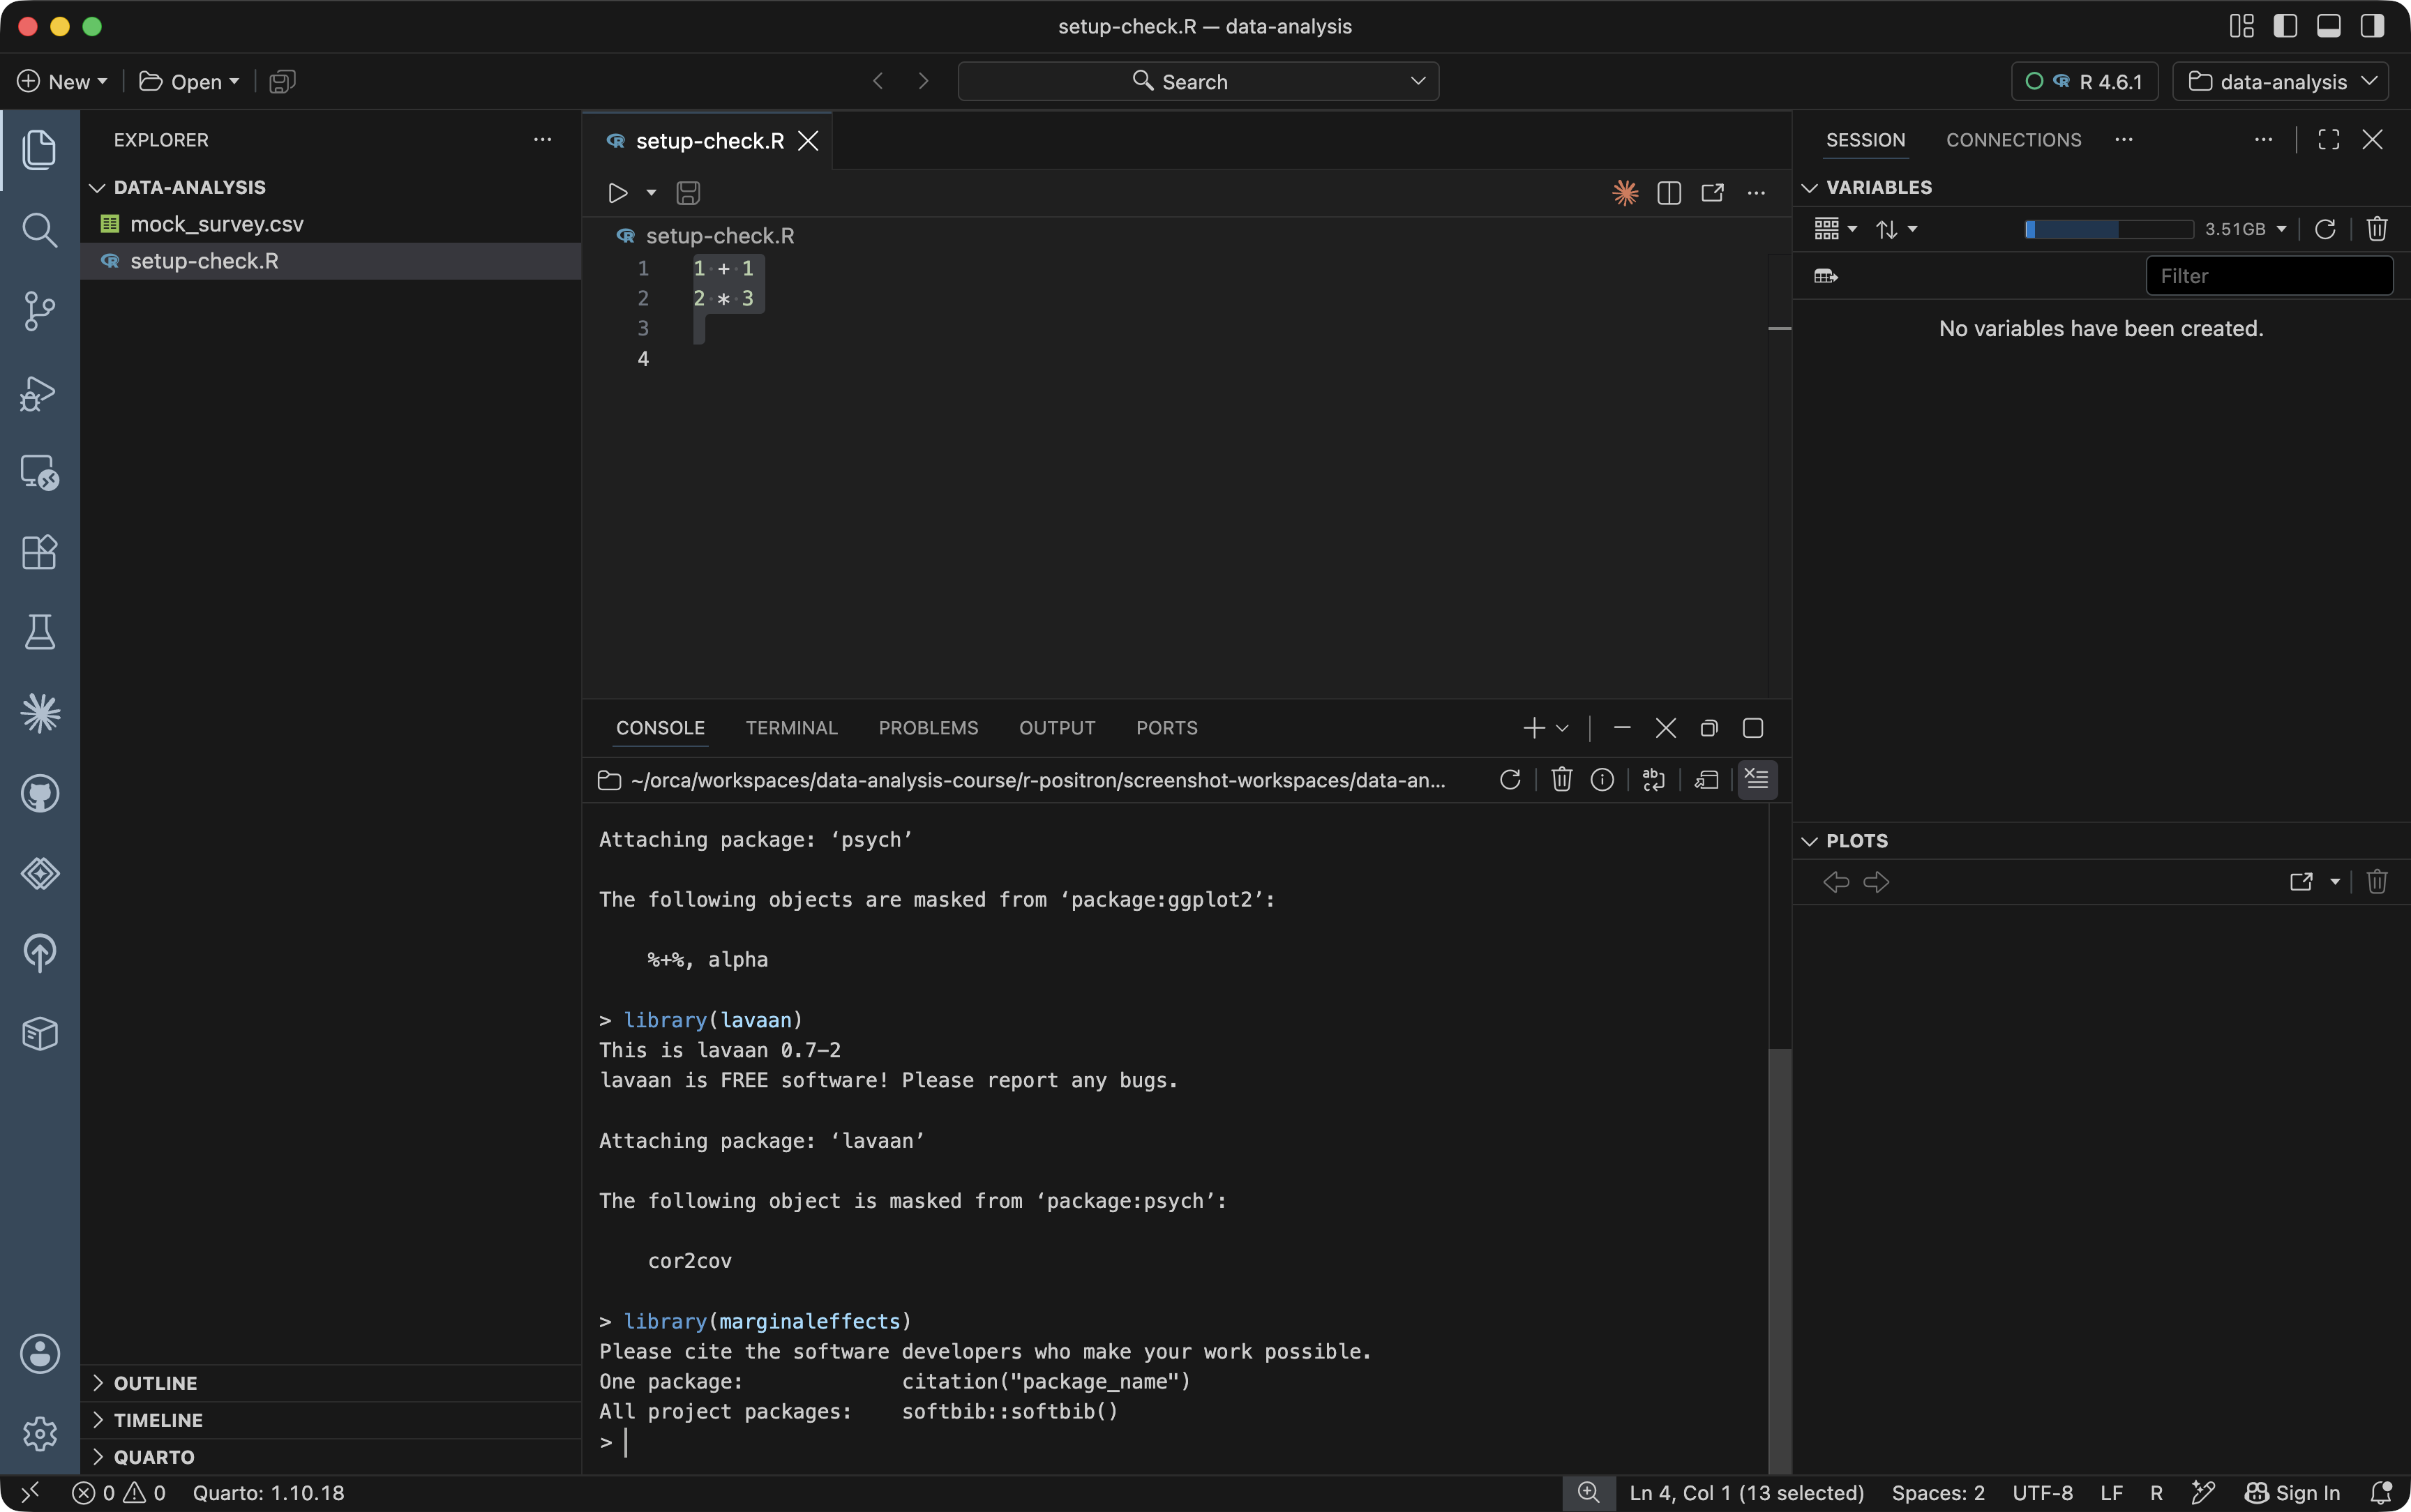The height and width of the screenshot is (1512, 2411).
Task: Click Sign In in status bar
Action: coord(2292,1493)
